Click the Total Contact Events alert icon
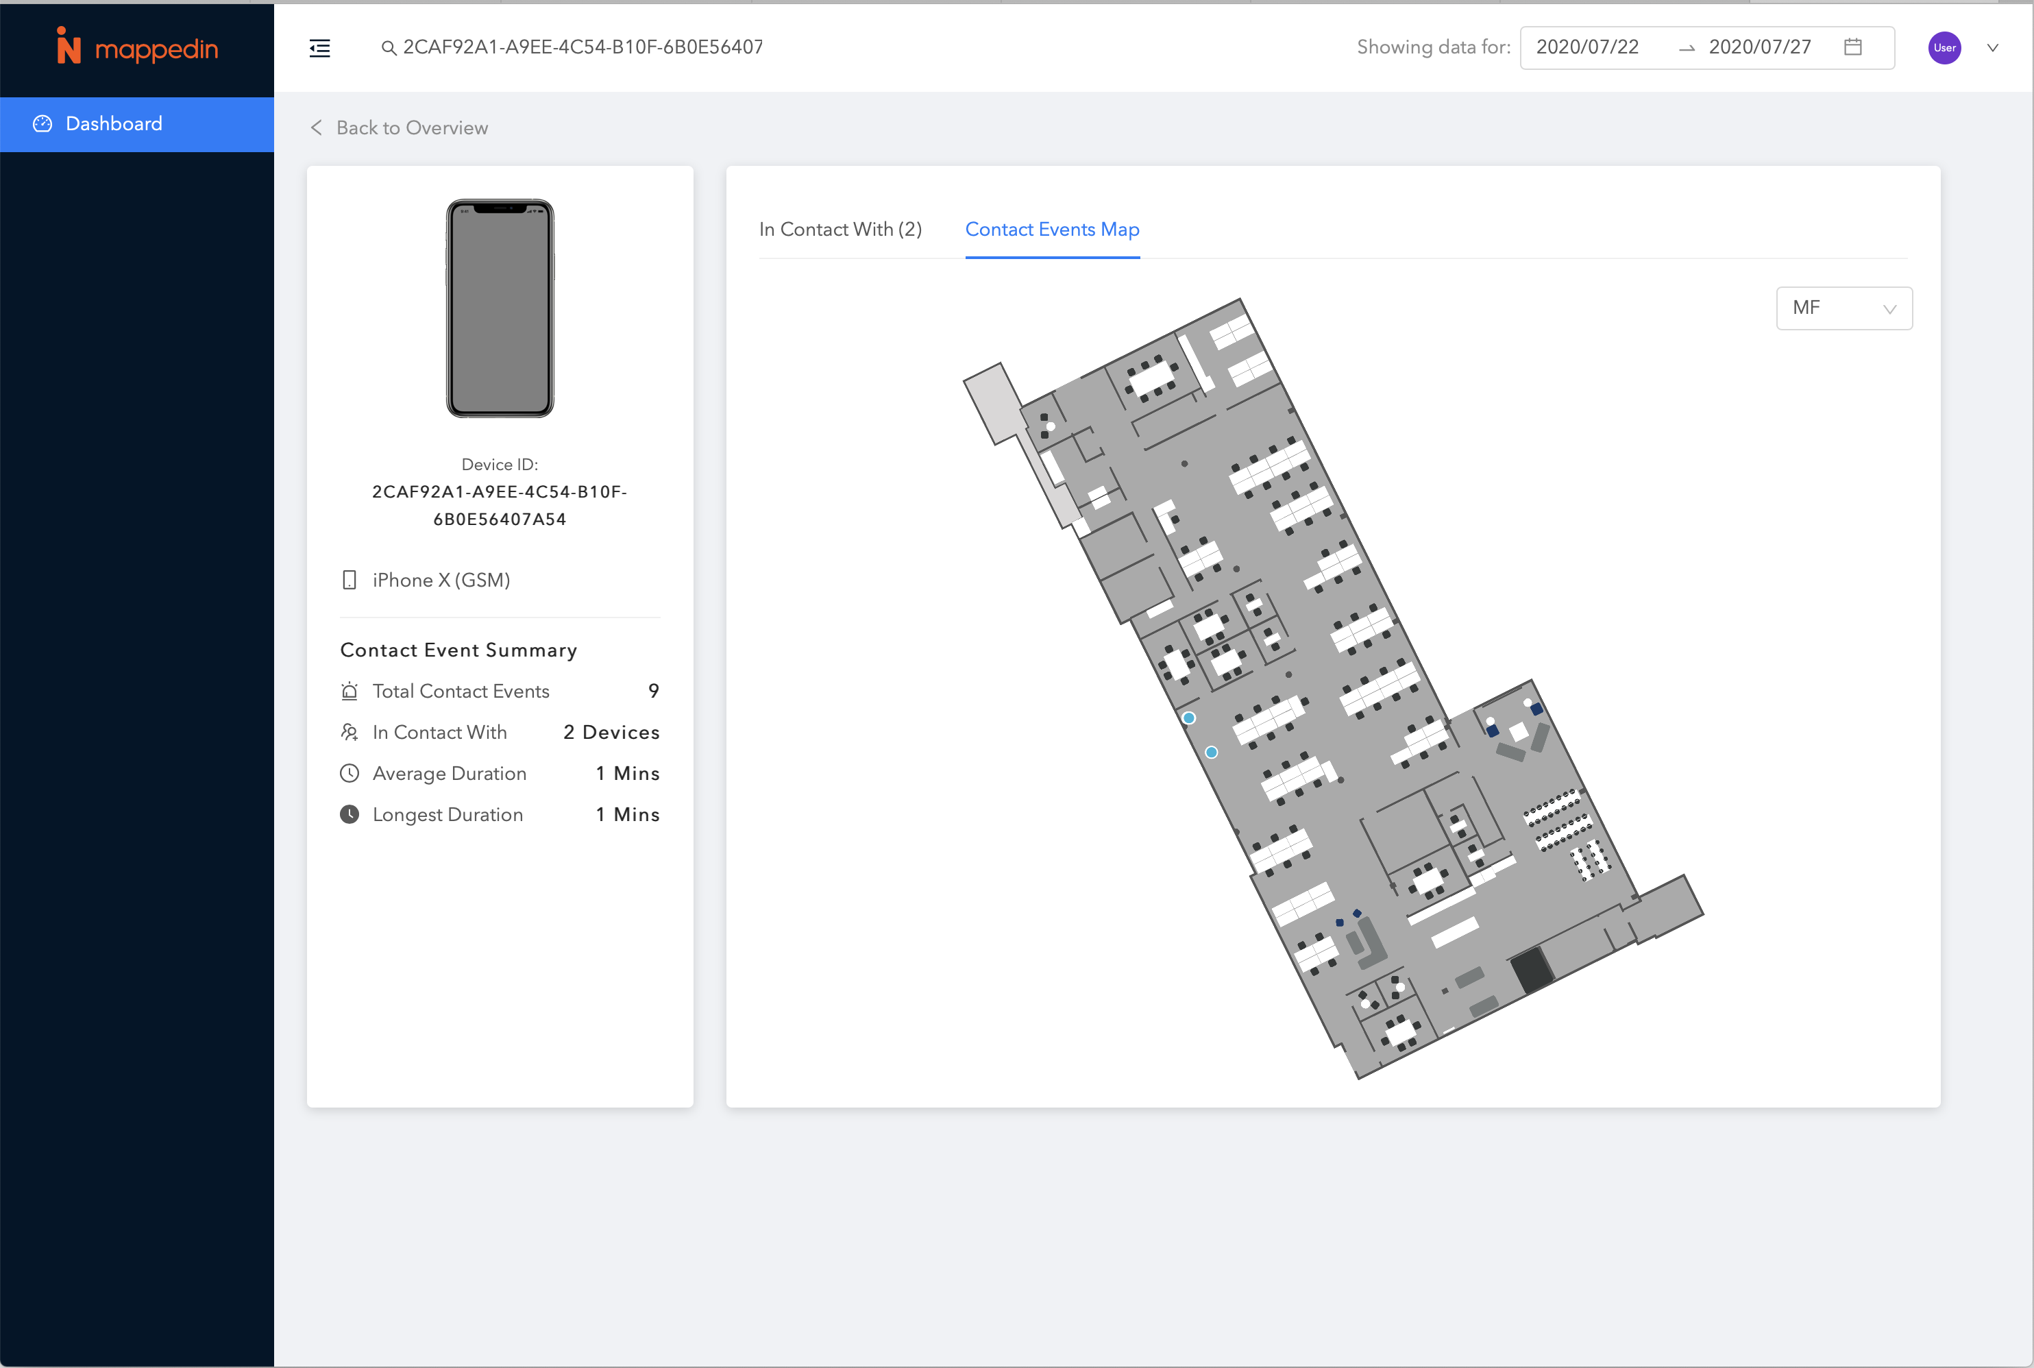The width and height of the screenshot is (2034, 1368). click(350, 692)
